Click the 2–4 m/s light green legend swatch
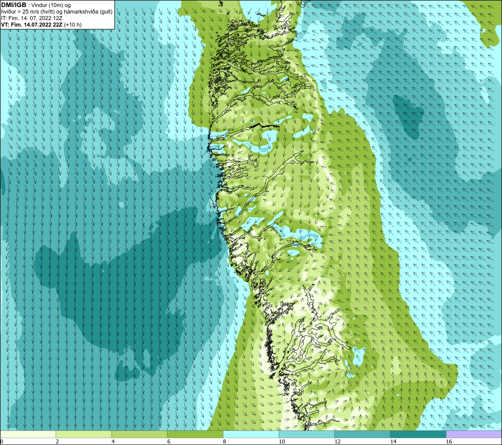This screenshot has height=445, width=502. pyautogui.click(x=83, y=434)
